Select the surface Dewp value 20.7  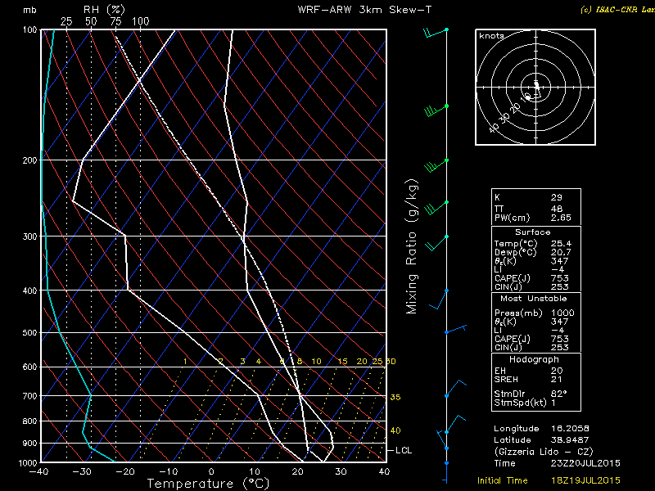tap(561, 252)
